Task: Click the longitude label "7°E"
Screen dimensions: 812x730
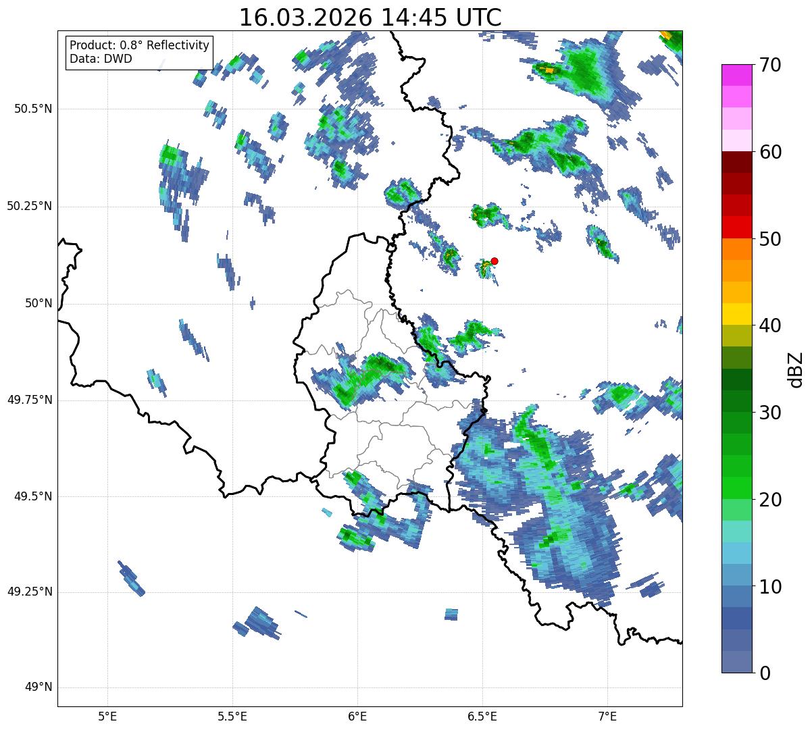Action: click(607, 716)
